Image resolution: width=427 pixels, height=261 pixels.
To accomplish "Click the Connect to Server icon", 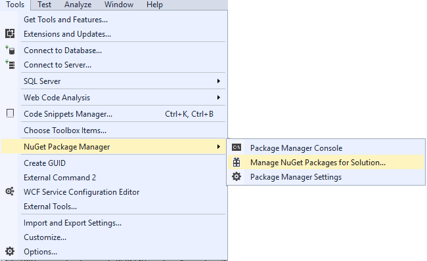I will tap(10, 65).
